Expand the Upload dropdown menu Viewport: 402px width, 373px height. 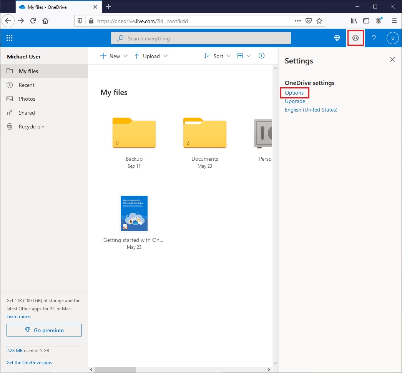[x=166, y=56]
